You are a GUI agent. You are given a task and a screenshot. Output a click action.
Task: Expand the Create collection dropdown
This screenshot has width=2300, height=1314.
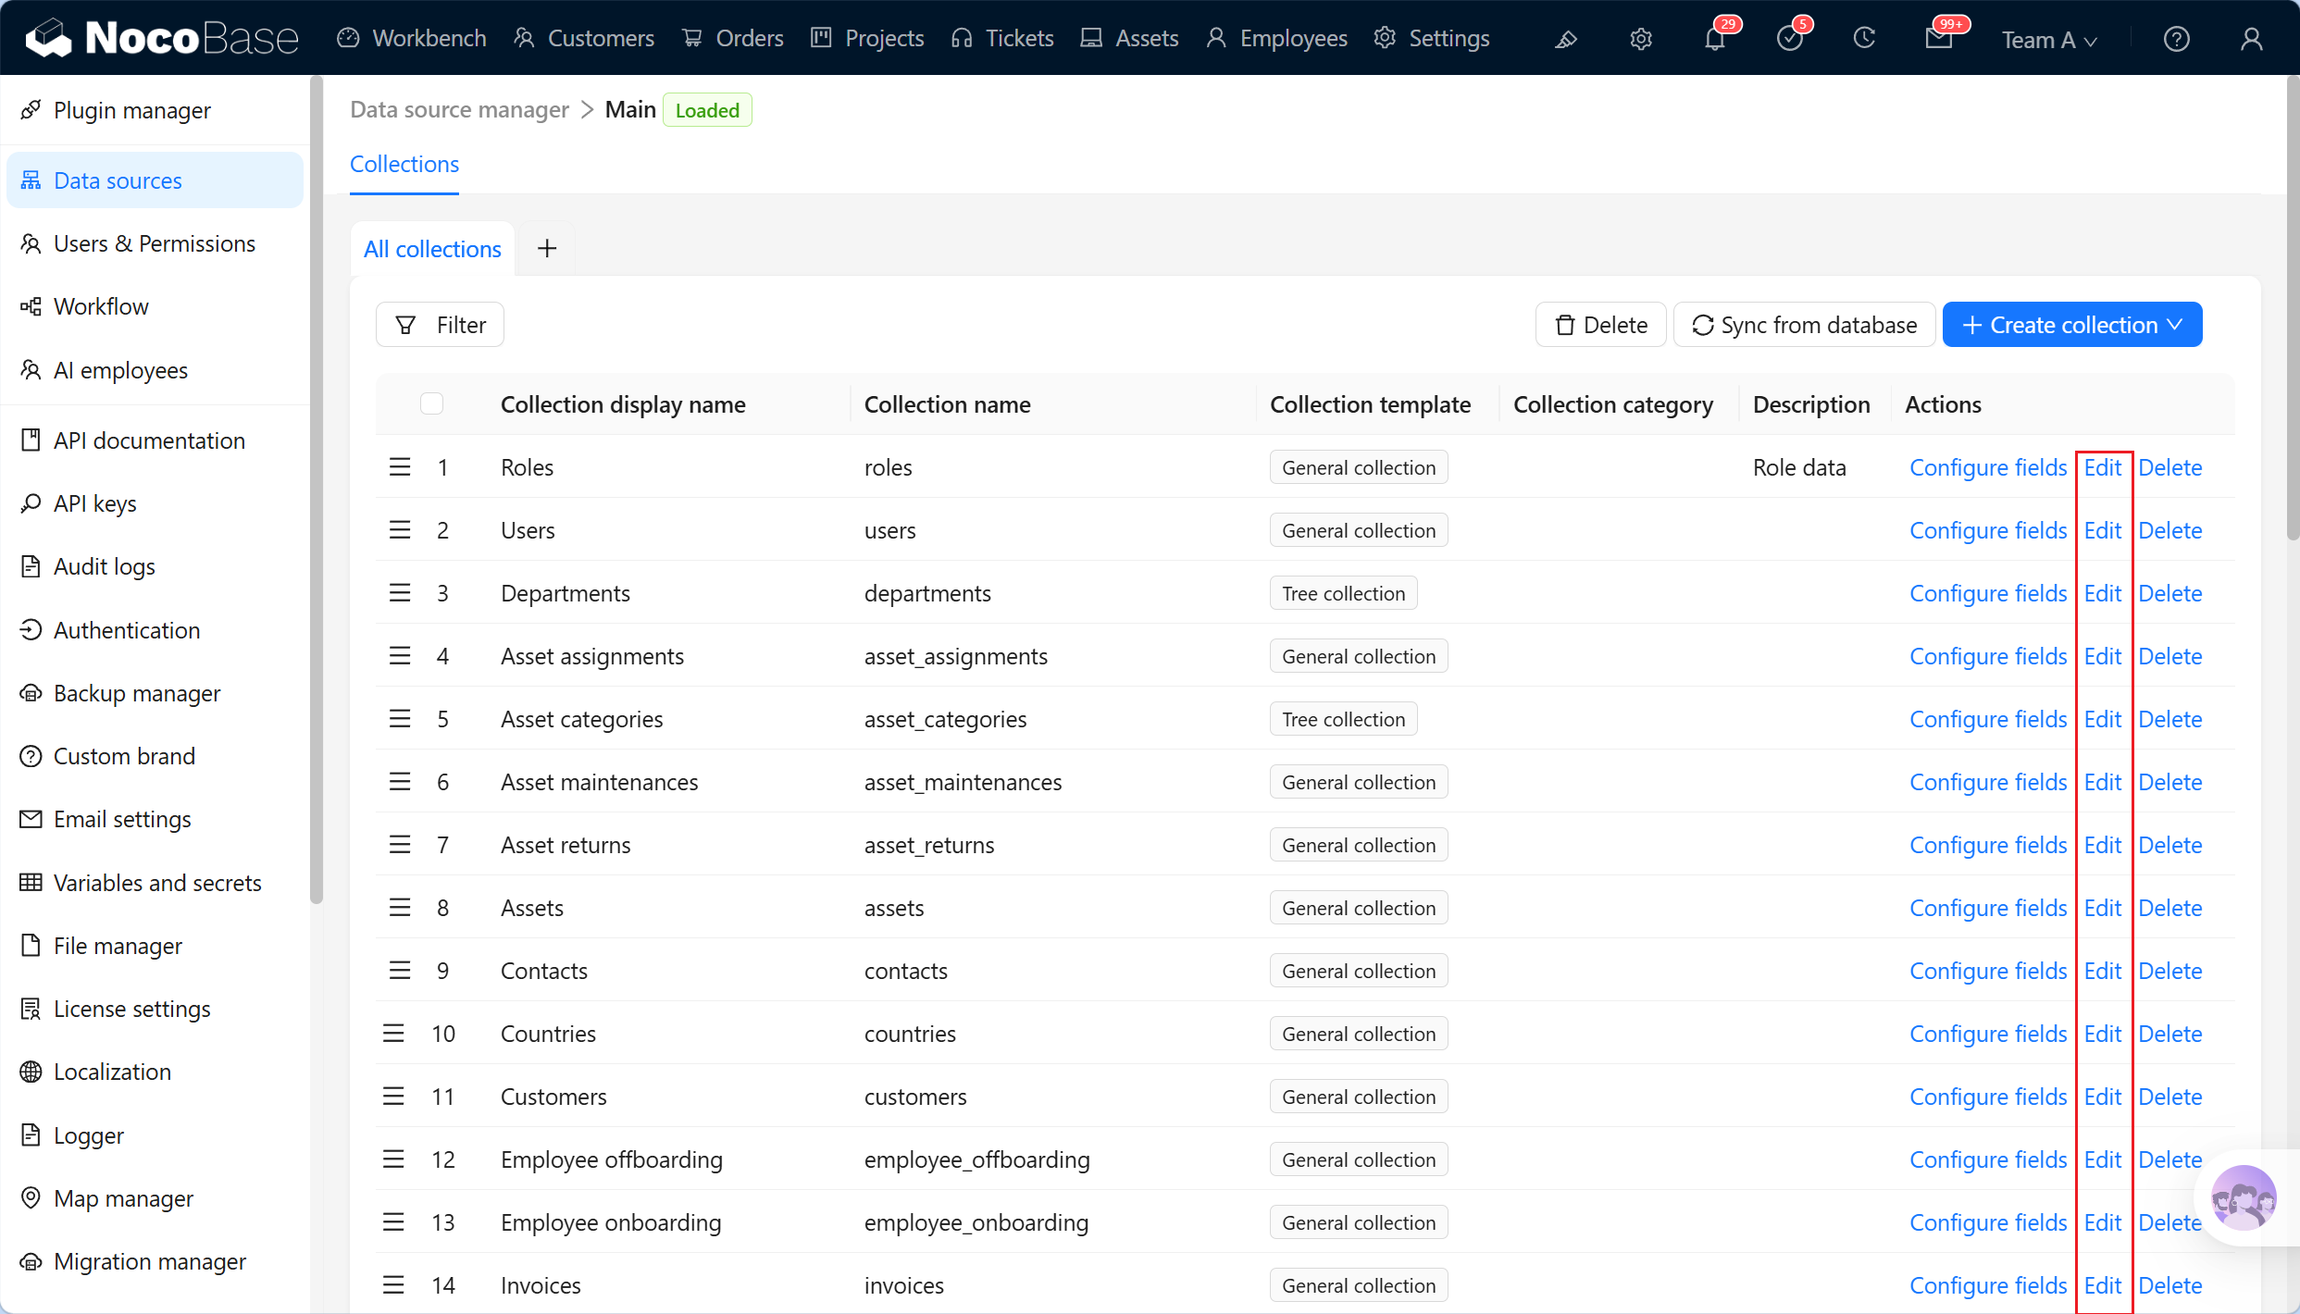(2072, 325)
